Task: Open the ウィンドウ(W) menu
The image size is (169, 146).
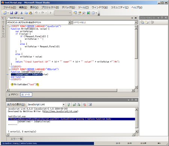Action: pos(100,8)
